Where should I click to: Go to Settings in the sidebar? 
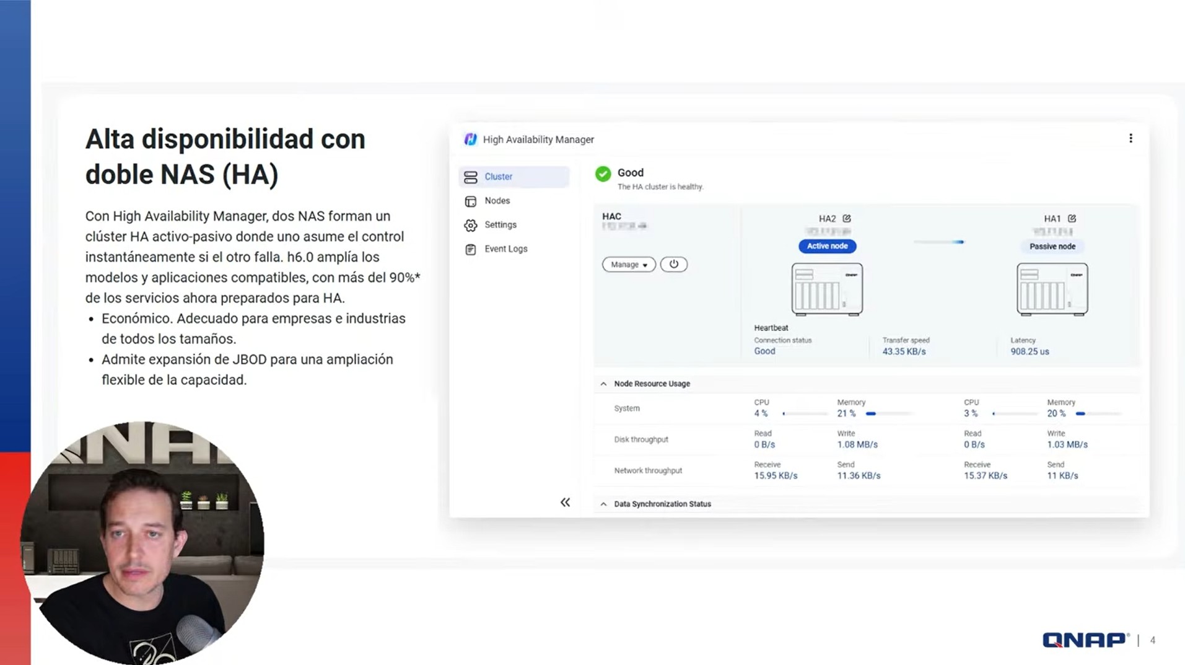(x=500, y=225)
